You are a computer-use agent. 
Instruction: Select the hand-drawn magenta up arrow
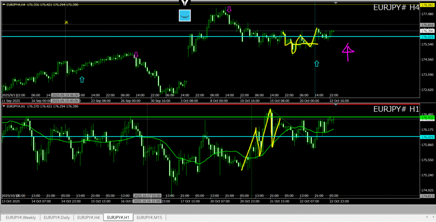pyautogui.click(x=348, y=51)
